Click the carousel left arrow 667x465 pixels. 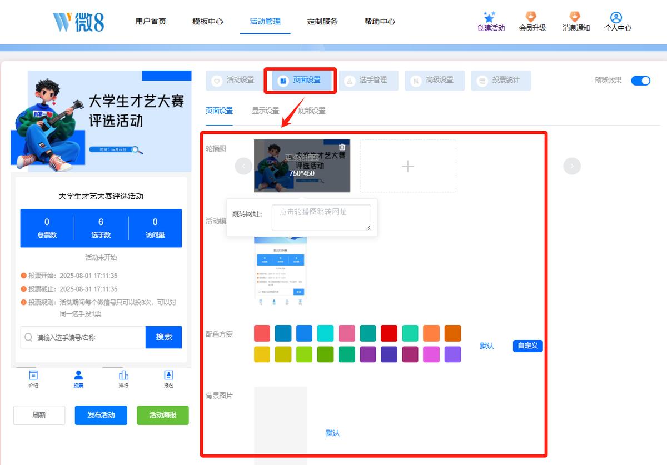pyautogui.click(x=243, y=166)
